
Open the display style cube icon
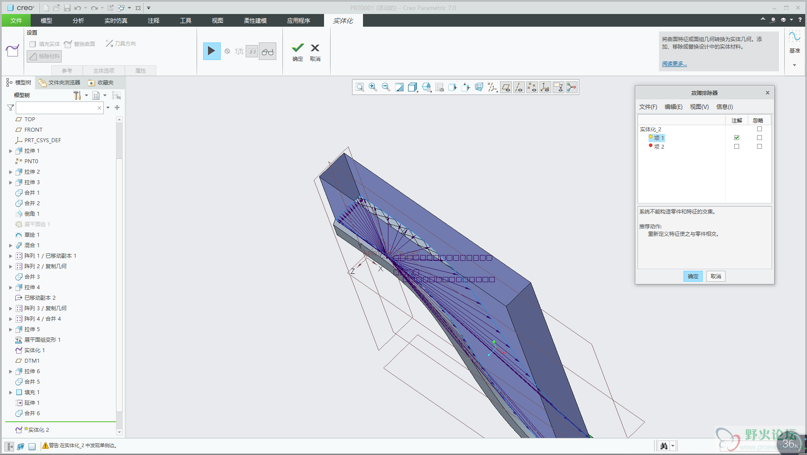[x=412, y=87]
